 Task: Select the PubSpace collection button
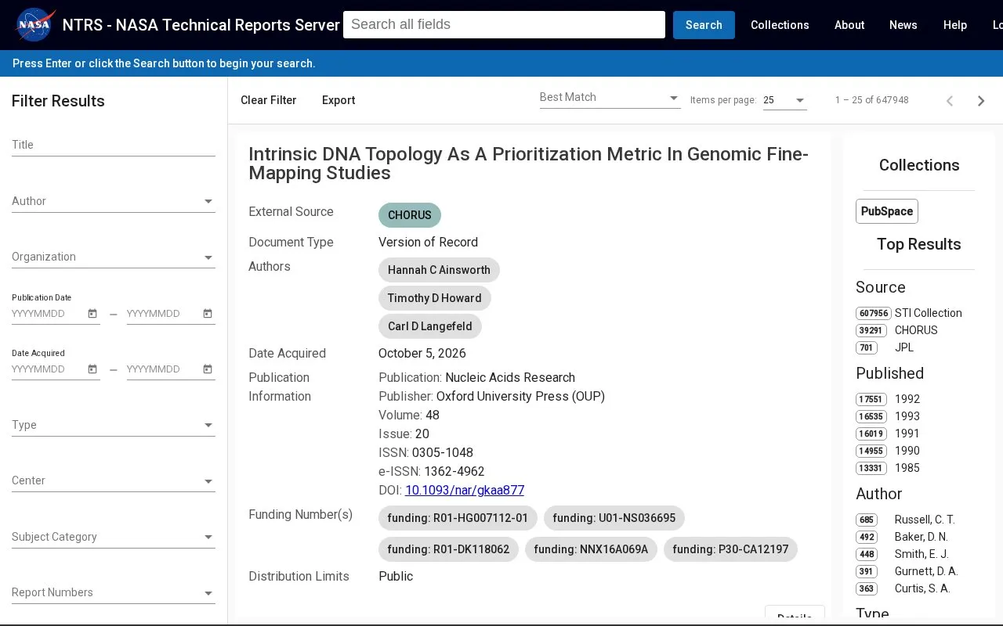coord(887,211)
